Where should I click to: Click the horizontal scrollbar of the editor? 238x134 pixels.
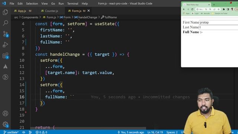(89, 128)
